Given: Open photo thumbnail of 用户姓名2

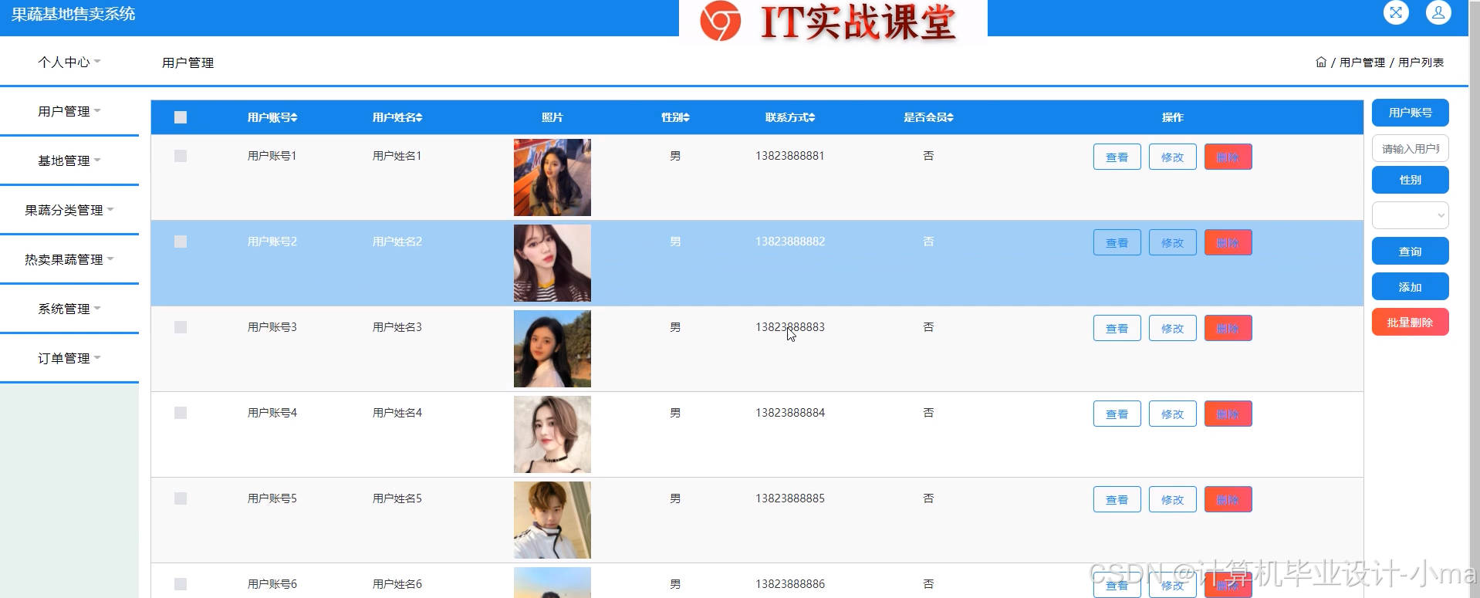Looking at the screenshot, I should tap(552, 263).
